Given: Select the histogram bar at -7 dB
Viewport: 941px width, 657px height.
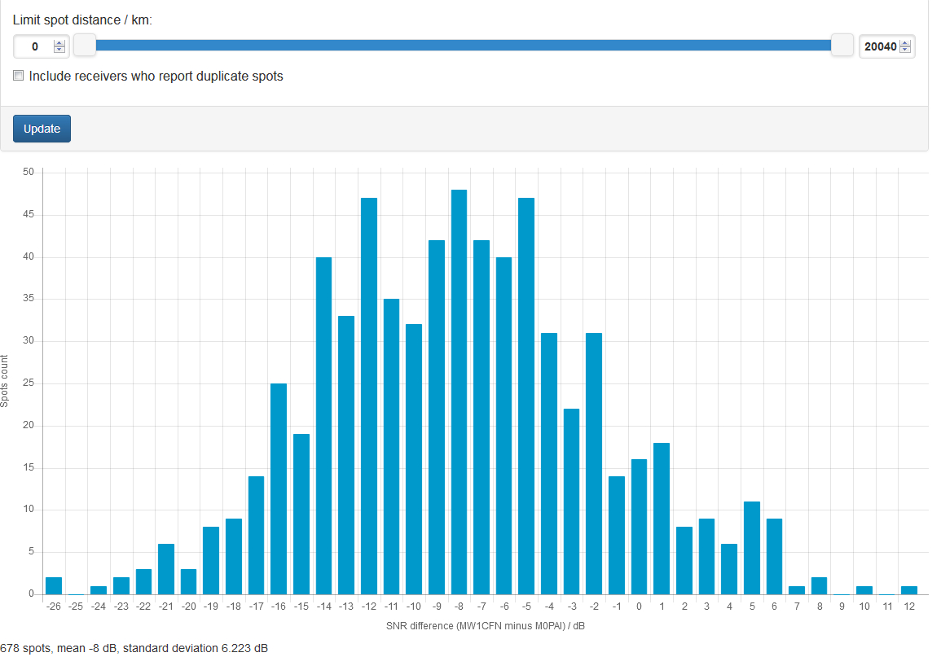Looking at the screenshot, I should click(481, 417).
